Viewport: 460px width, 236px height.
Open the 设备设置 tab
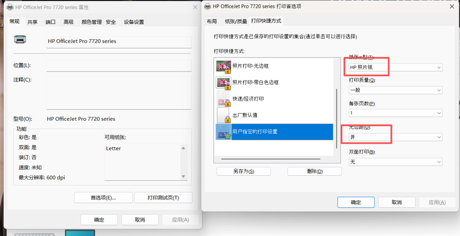tap(134, 22)
